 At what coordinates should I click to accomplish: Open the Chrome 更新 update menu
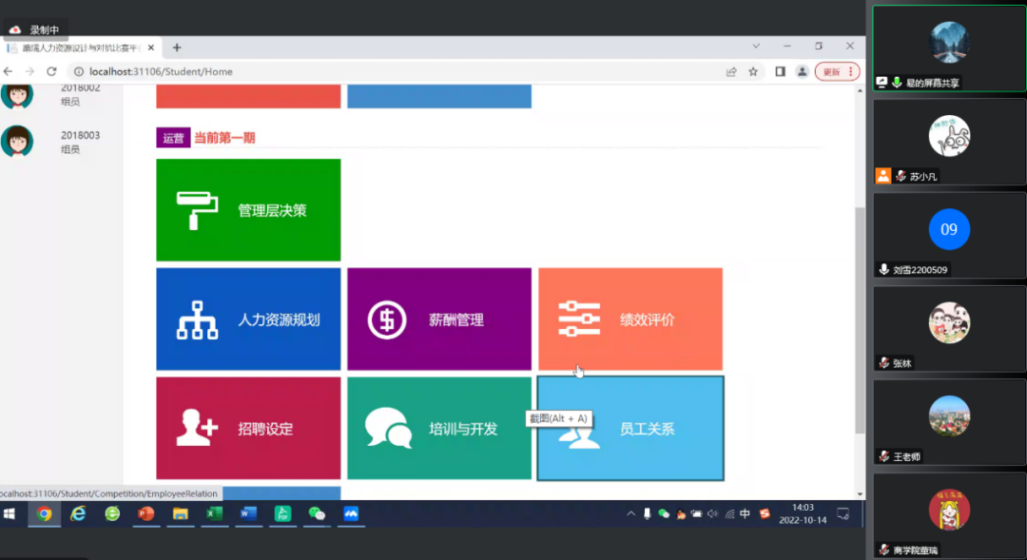(837, 71)
